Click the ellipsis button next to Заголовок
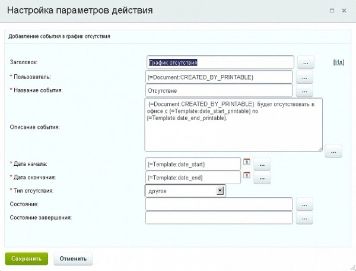This screenshot has height=271, width=356. coord(305,62)
